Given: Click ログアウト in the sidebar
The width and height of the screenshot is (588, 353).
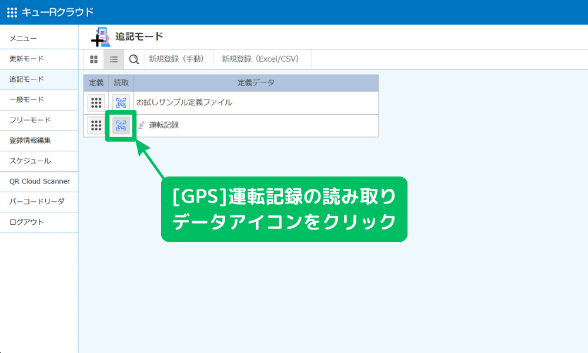Looking at the screenshot, I should 26,222.
